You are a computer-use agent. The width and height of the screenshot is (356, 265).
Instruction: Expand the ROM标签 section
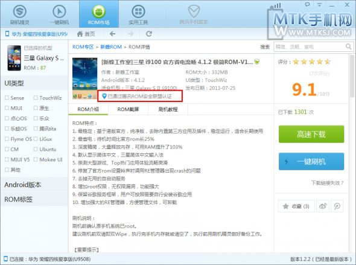point(34,199)
